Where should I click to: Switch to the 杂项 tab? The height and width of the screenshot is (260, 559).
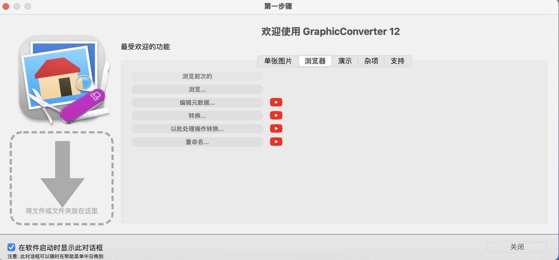[371, 61]
